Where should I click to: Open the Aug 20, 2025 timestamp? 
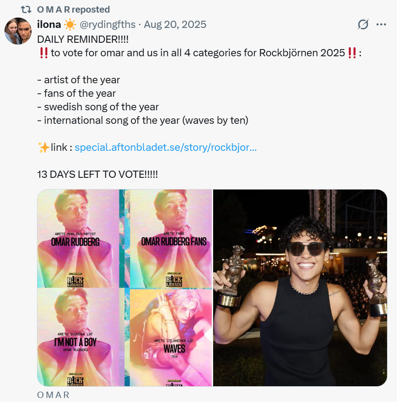click(x=175, y=25)
